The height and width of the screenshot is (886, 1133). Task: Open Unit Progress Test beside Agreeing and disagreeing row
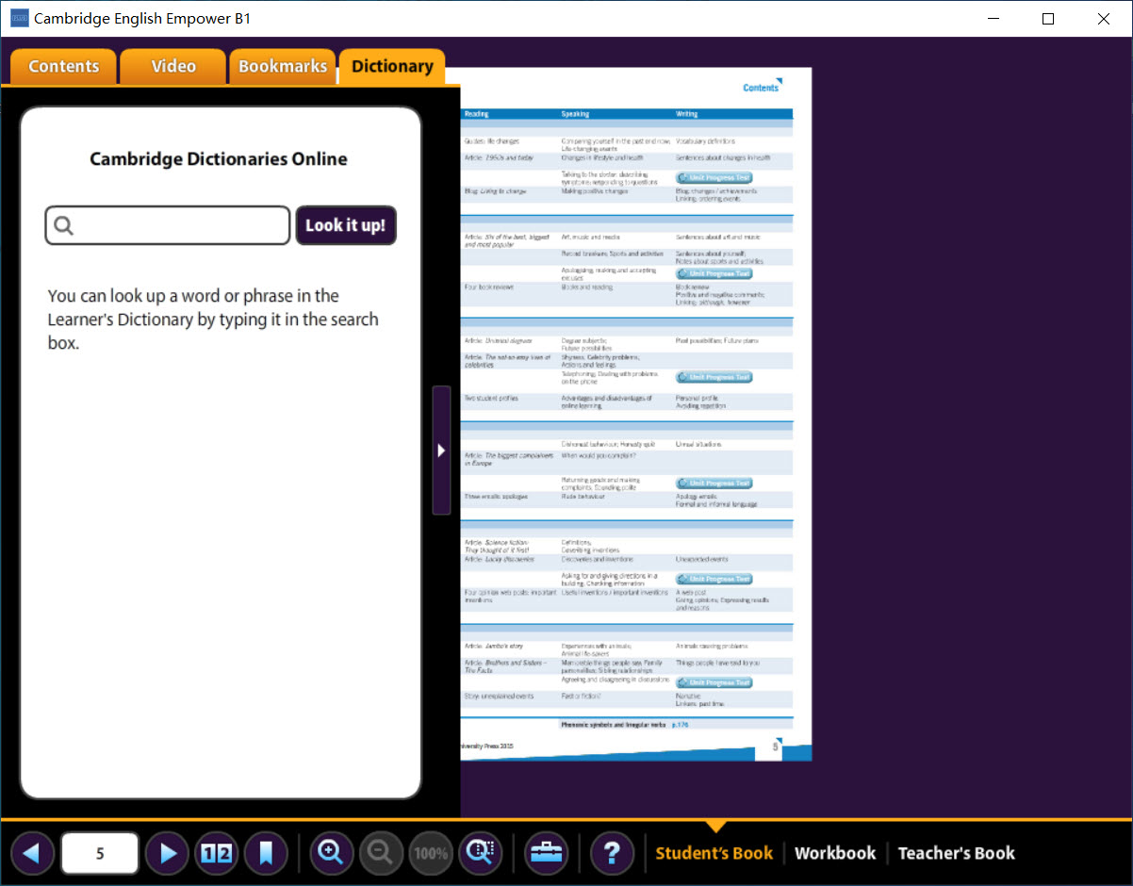714,682
